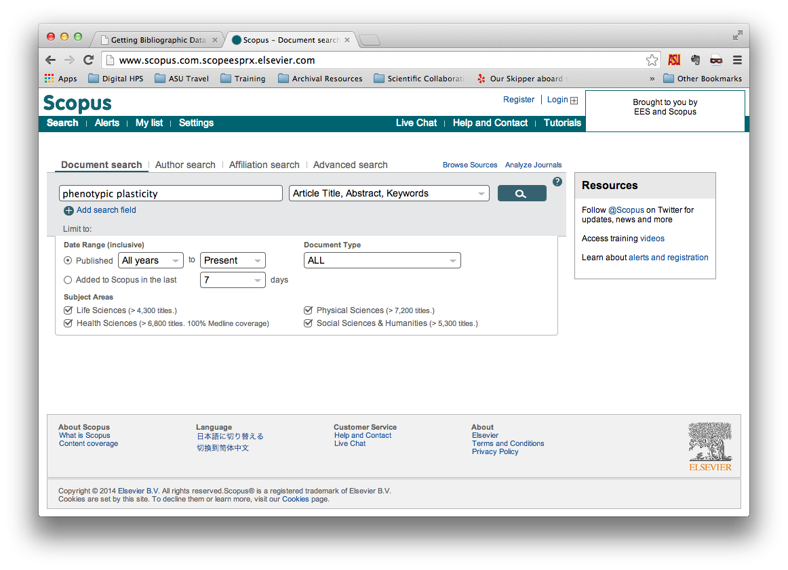Open a new browser tab
This screenshot has width=788, height=570.
[370, 40]
